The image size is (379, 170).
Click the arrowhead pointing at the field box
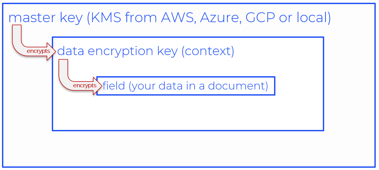click(99, 86)
